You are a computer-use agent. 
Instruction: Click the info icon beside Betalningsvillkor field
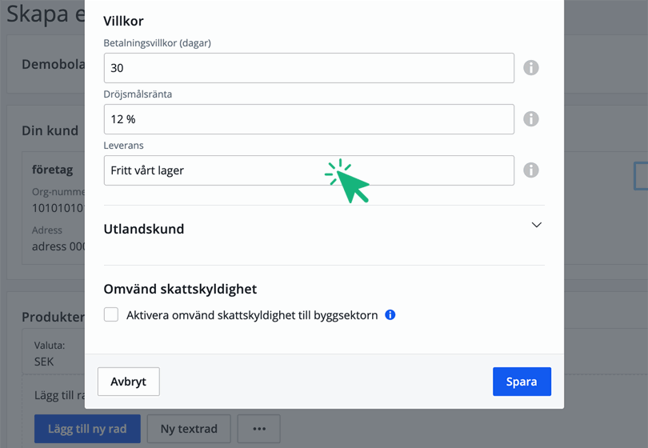[530, 68]
